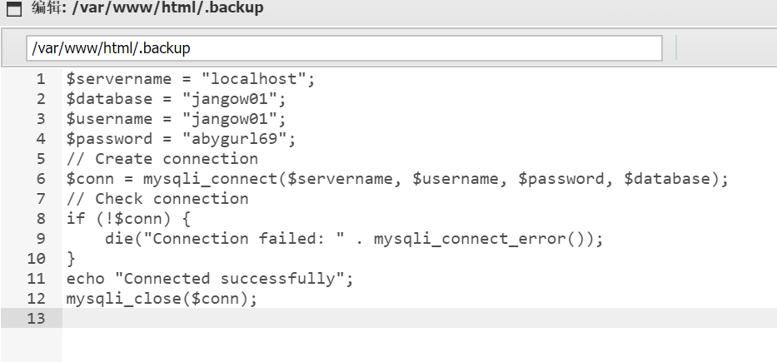Click the echo "Connected successfully" line
The width and height of the screenshot is (777, 362).
[210, 278]
